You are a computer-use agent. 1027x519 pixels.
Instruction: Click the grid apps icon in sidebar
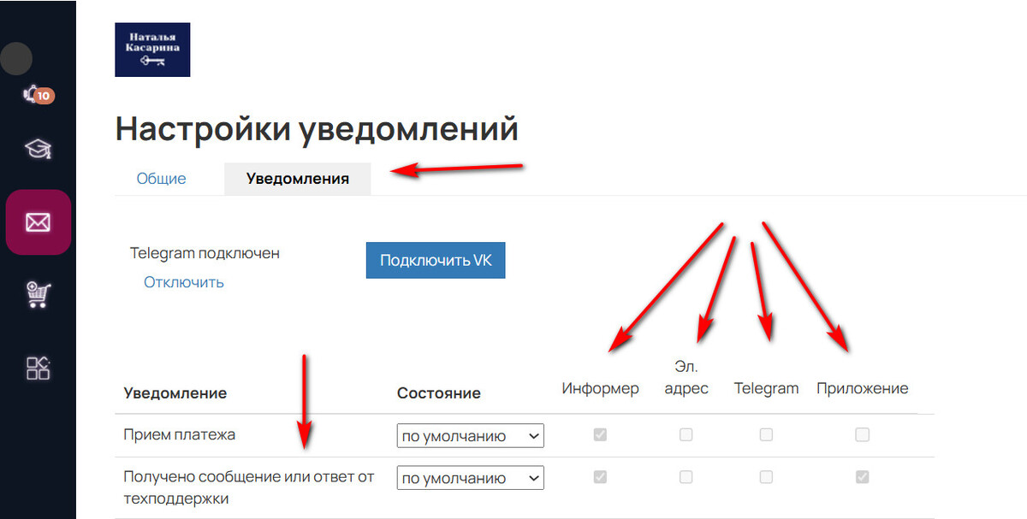pyautogui.click(x=38, y=368)
